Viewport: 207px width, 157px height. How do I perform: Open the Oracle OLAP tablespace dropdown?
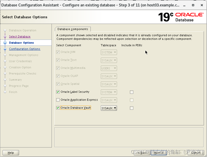pos(109,76)
